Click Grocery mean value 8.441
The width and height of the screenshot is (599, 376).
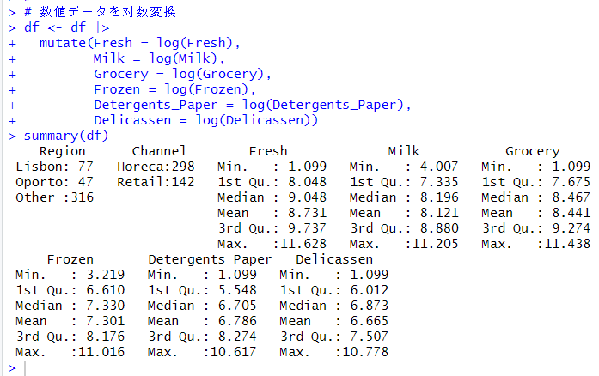click(x=571, y=213)
